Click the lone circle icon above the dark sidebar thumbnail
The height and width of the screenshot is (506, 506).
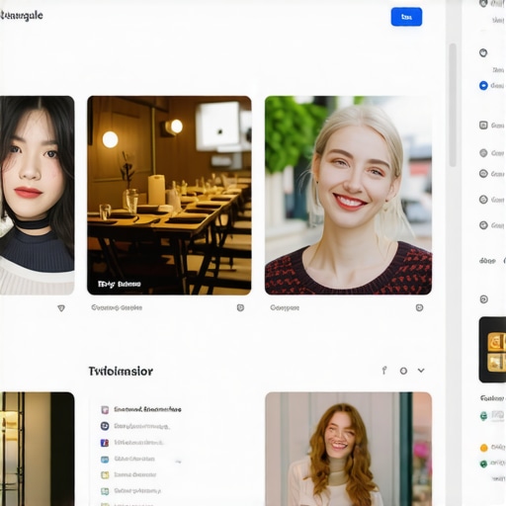pyautogui.click(x=483, y=299)
